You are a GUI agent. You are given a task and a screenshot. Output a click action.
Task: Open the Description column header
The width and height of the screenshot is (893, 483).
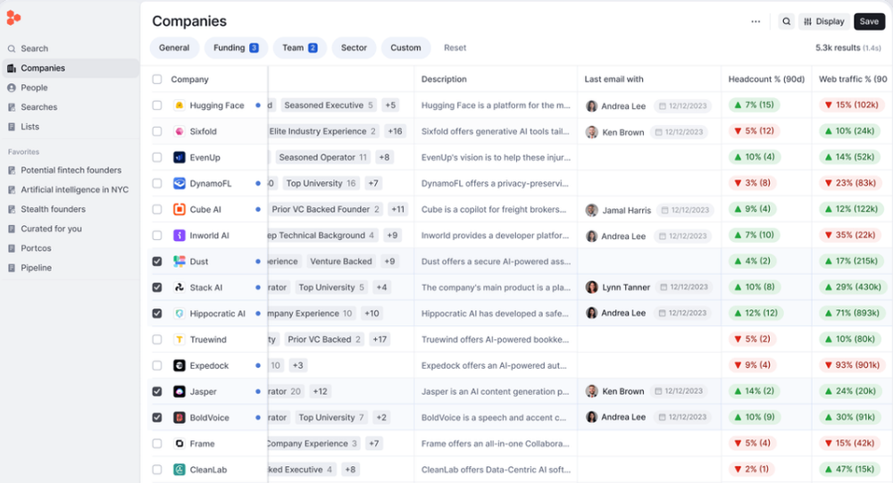tap(444, 79)
